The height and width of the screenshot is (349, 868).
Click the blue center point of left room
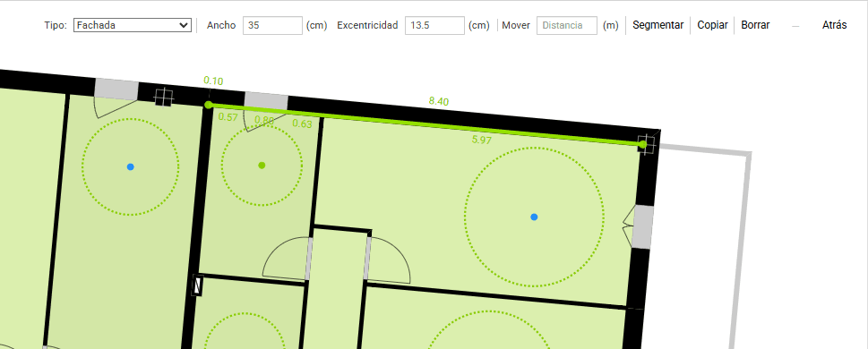click(130, 166)
